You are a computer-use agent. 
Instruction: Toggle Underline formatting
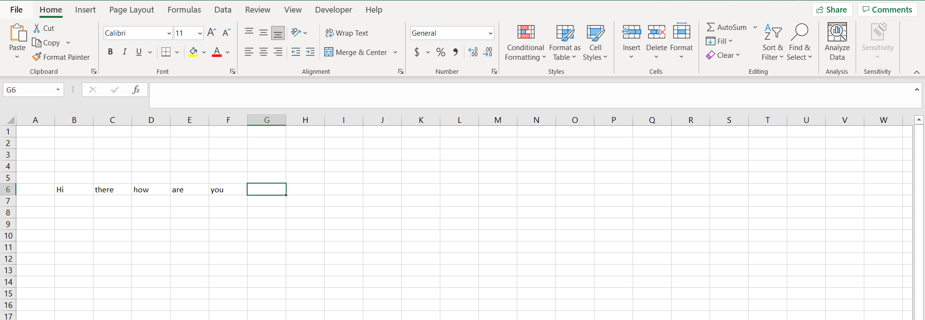coord(139,52)
